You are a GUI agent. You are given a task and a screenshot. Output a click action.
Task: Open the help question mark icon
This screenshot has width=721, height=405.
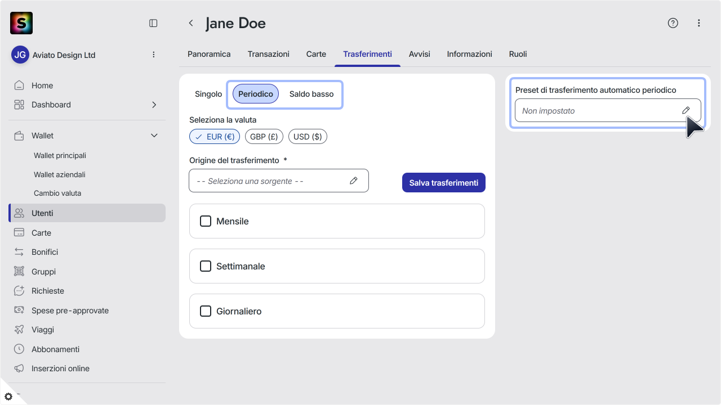(x=673, y=23)
